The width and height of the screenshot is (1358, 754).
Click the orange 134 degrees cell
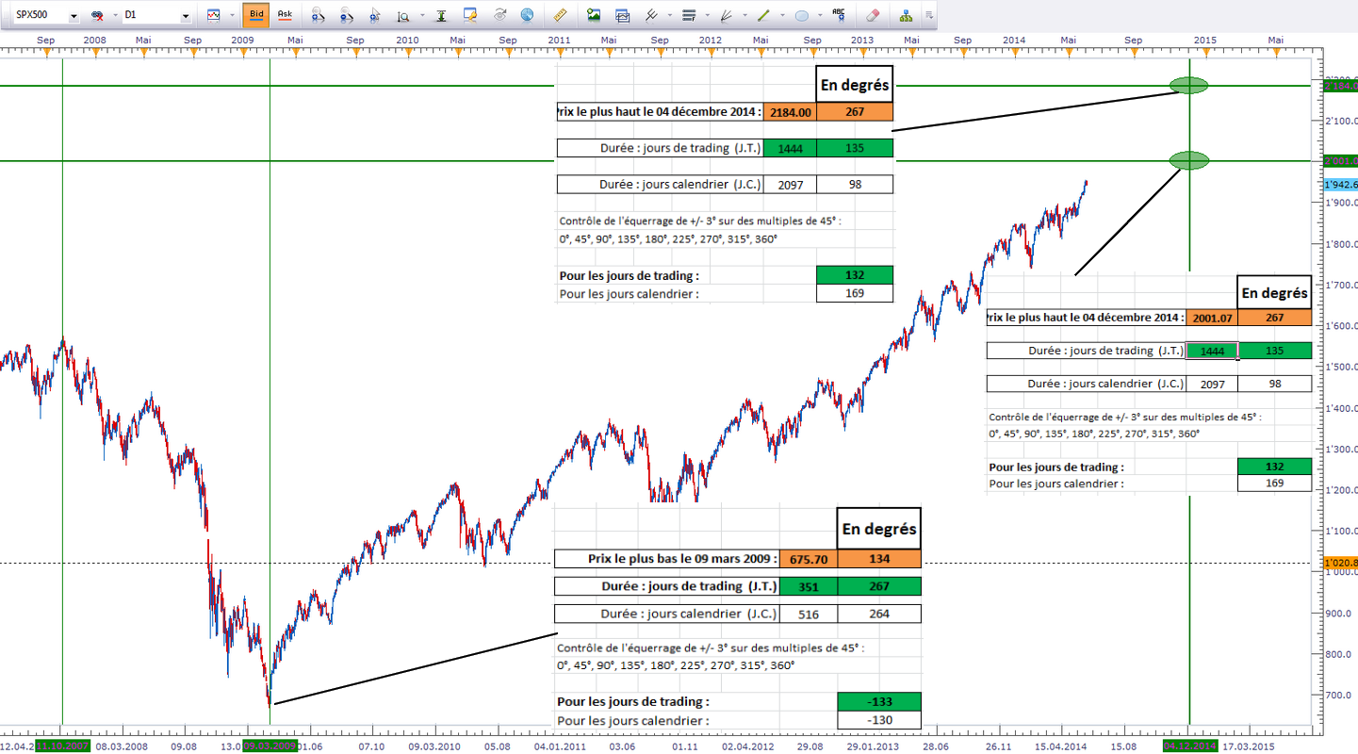879,559
